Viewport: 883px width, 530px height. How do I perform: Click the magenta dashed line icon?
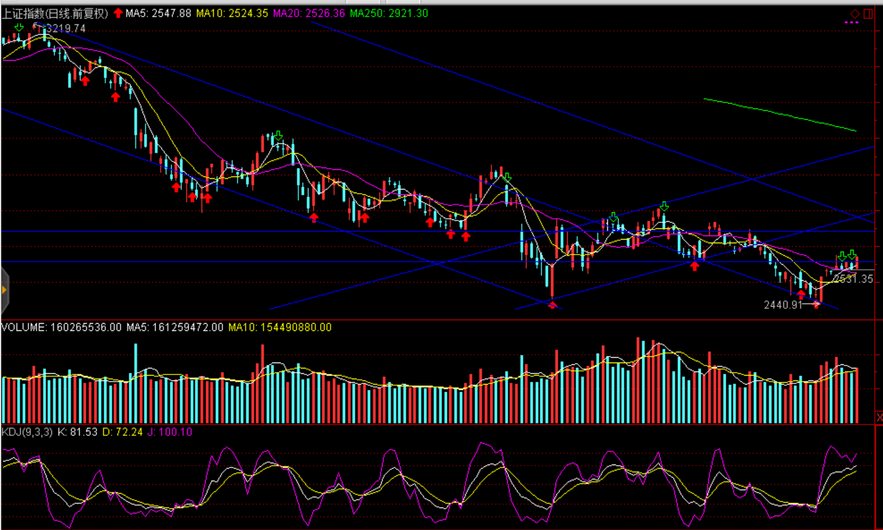pyautogui.click(x=851, y=23)
